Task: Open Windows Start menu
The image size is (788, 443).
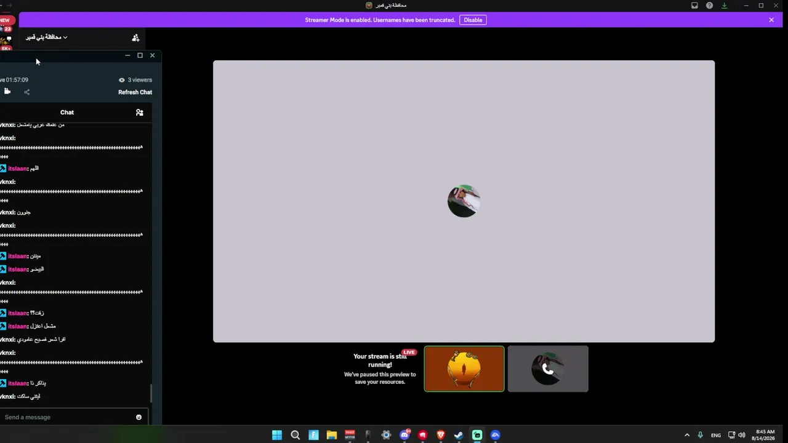Action: pos(277,435)
